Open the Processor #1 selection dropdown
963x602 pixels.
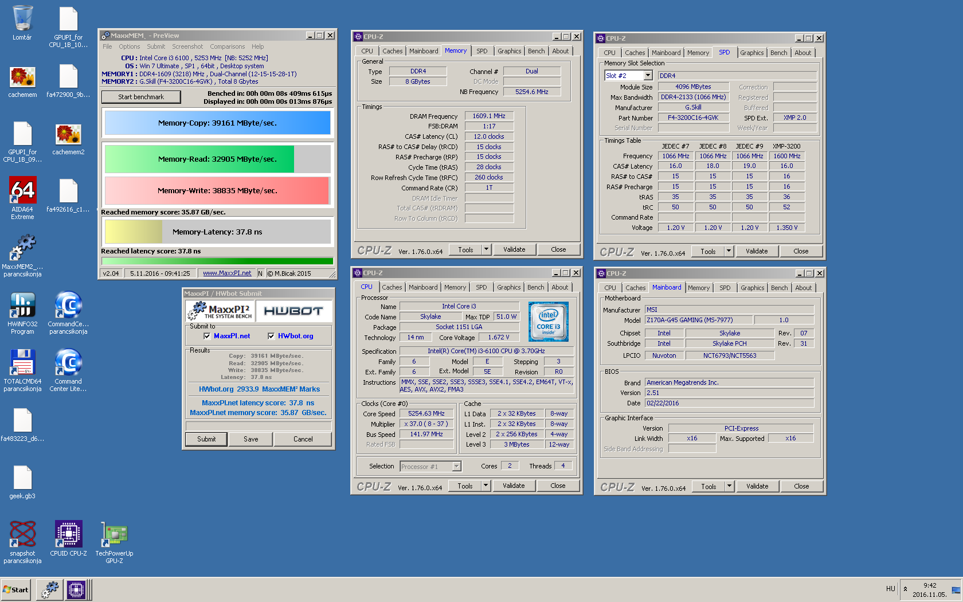tap(456, 466)
